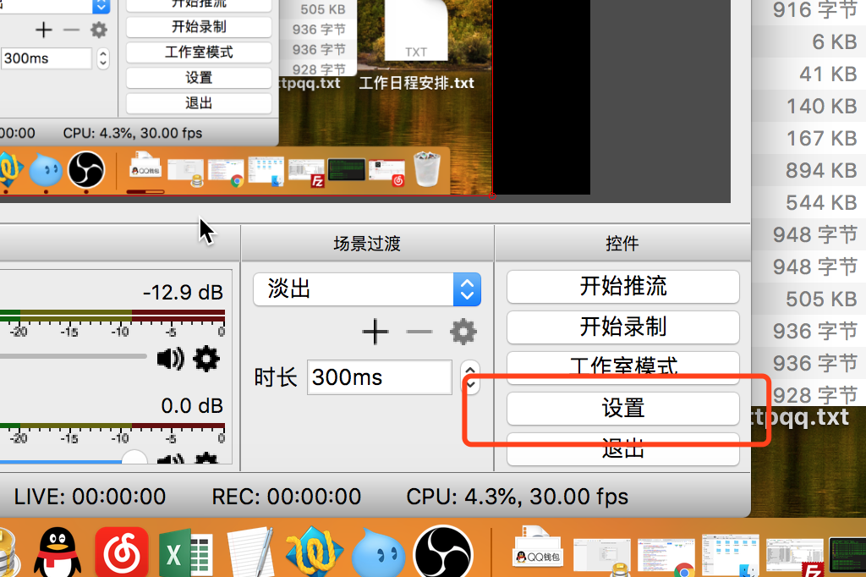Restore the minimized FileZilla window in the Dock

coord(794,557)
